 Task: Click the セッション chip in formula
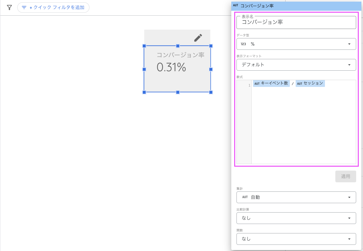pos(310,83)
